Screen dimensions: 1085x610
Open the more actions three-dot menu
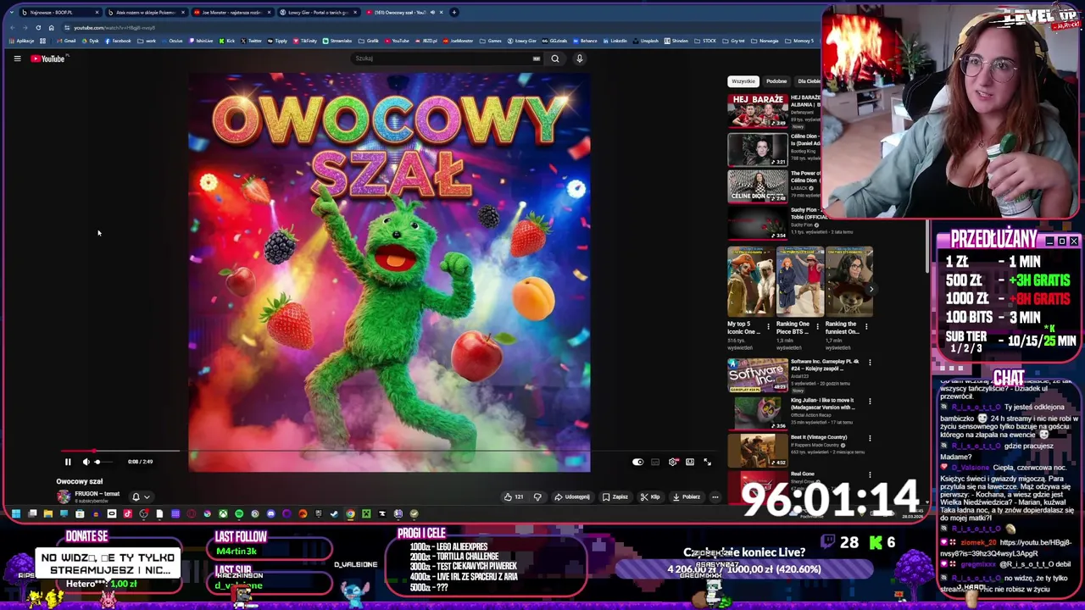[x=715, y=496]
